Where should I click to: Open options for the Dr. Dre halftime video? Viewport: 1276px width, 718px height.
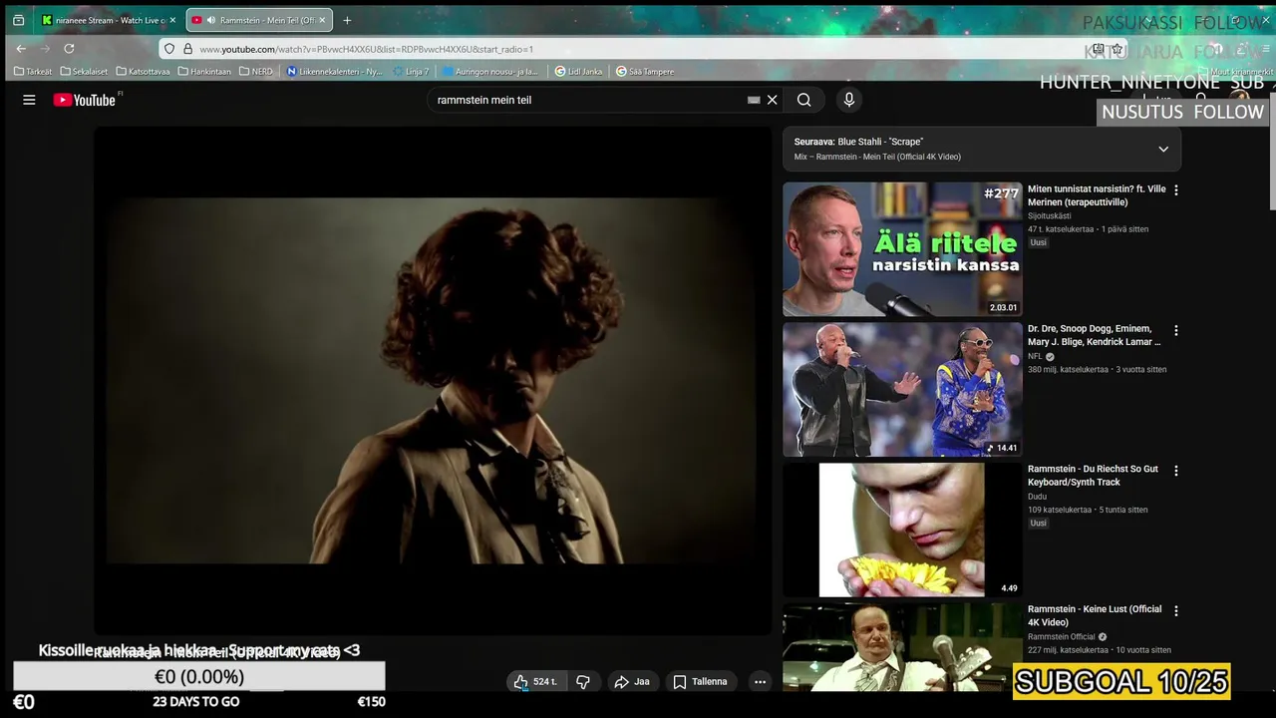pyautogui.click(x=1176, y=330)
